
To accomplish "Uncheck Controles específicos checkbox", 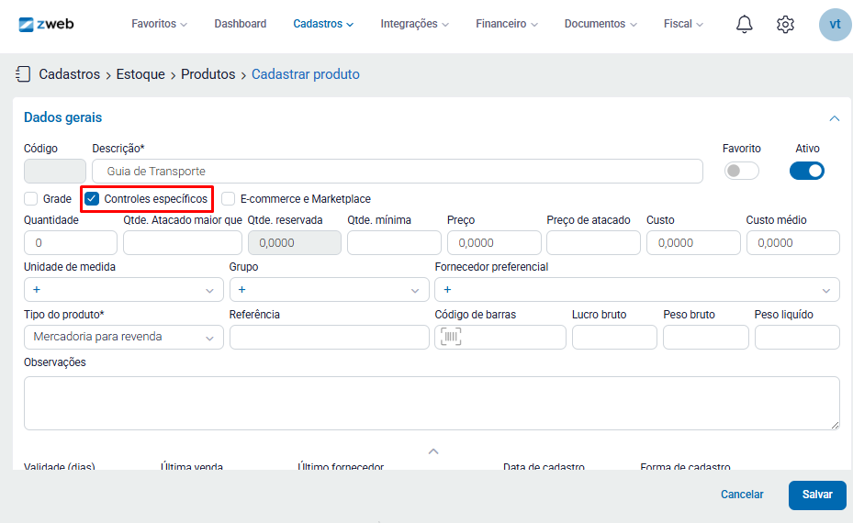I will 92,199.
